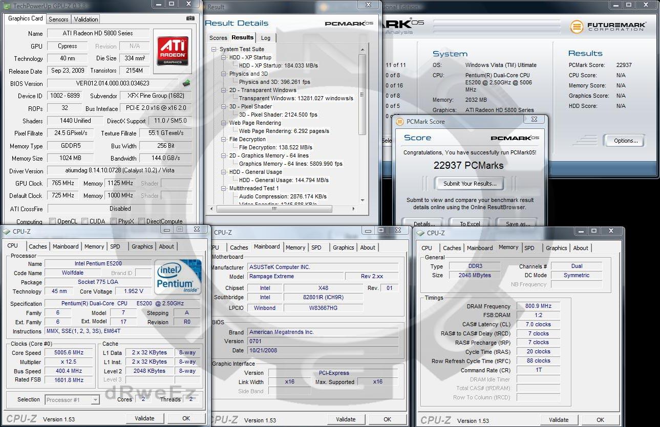Click the TechPowerUp GPU-Z title bar icon

tap(7, 5)
